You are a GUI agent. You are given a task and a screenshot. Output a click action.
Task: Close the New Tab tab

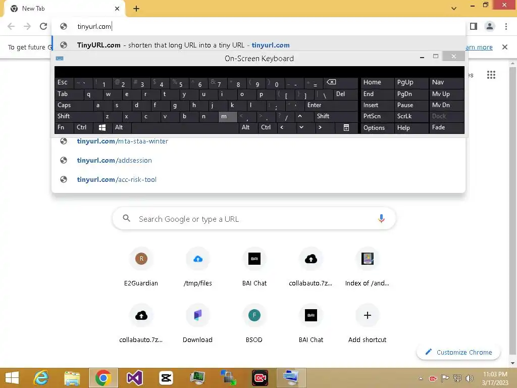117,9
